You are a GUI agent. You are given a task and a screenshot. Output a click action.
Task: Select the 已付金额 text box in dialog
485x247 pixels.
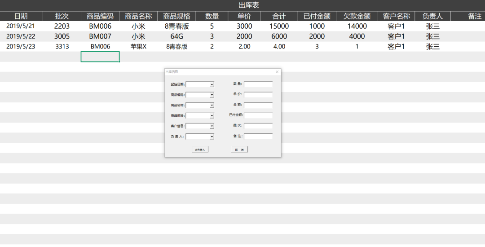[258, 115]
